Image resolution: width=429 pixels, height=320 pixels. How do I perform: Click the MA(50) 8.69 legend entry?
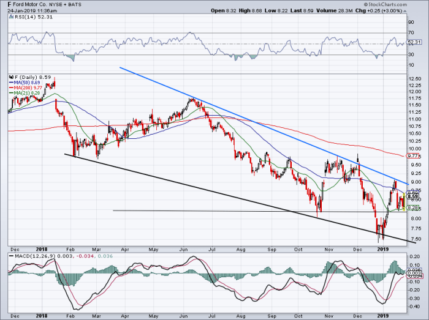pos(25,83)
